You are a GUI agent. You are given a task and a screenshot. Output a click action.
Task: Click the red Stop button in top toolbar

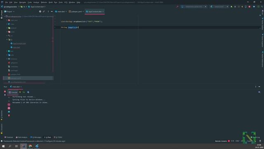249,7
